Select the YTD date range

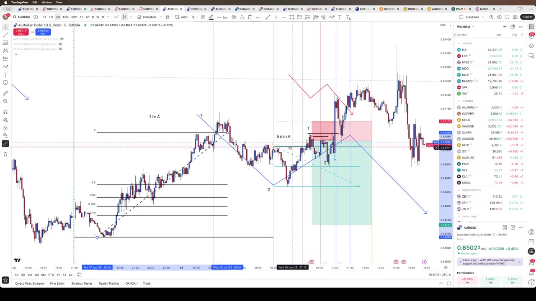[x=51, y=275]
